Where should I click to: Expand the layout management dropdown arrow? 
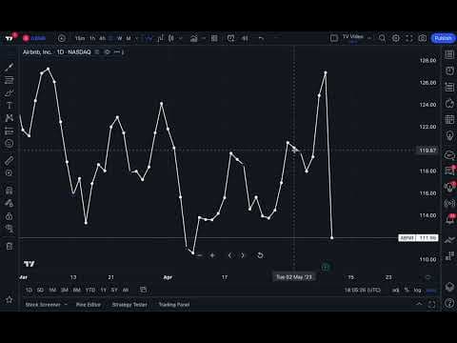[x=369, y=38]
